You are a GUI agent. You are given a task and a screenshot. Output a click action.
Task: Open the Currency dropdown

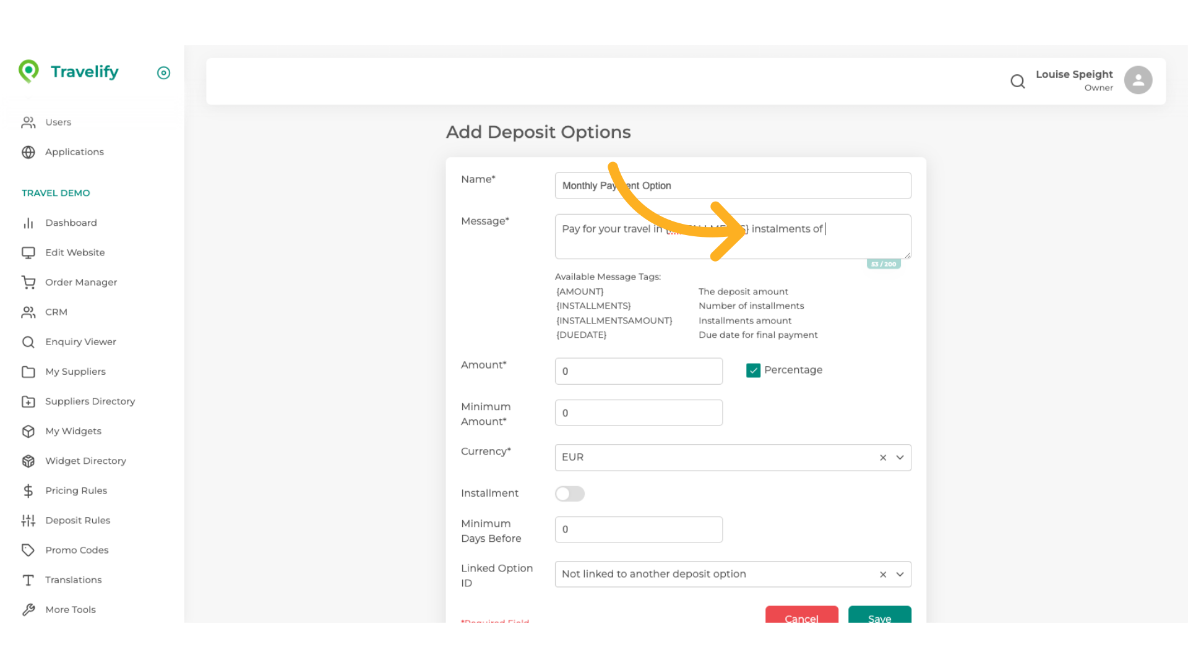(900, 458)
